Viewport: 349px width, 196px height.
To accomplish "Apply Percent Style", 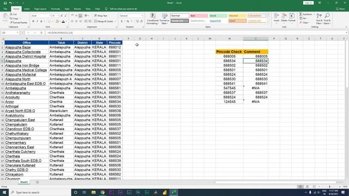I will coord(128,21).
